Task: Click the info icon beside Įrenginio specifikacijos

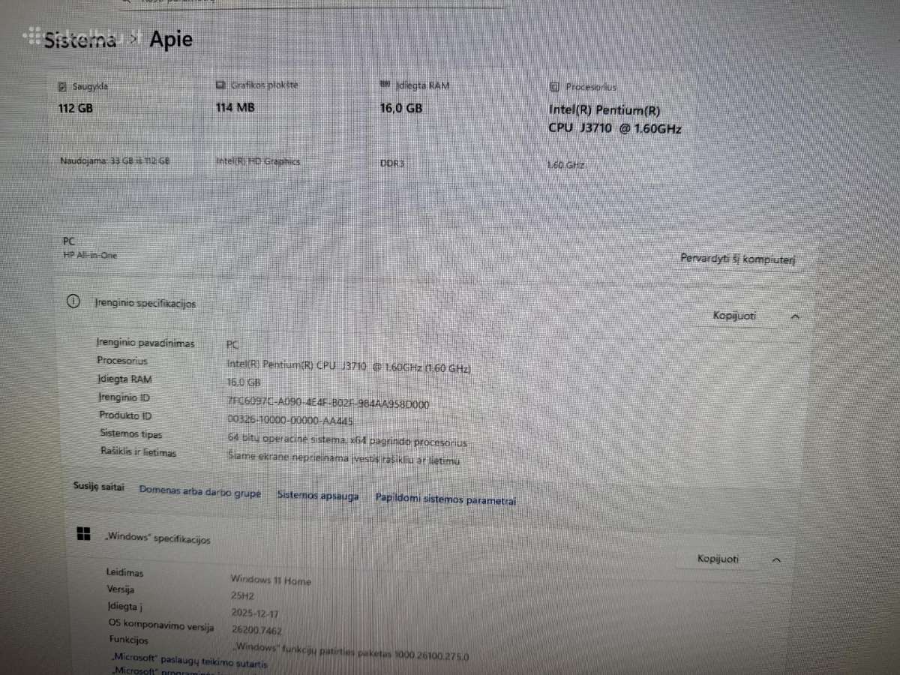Action: [x=73, y=302]
